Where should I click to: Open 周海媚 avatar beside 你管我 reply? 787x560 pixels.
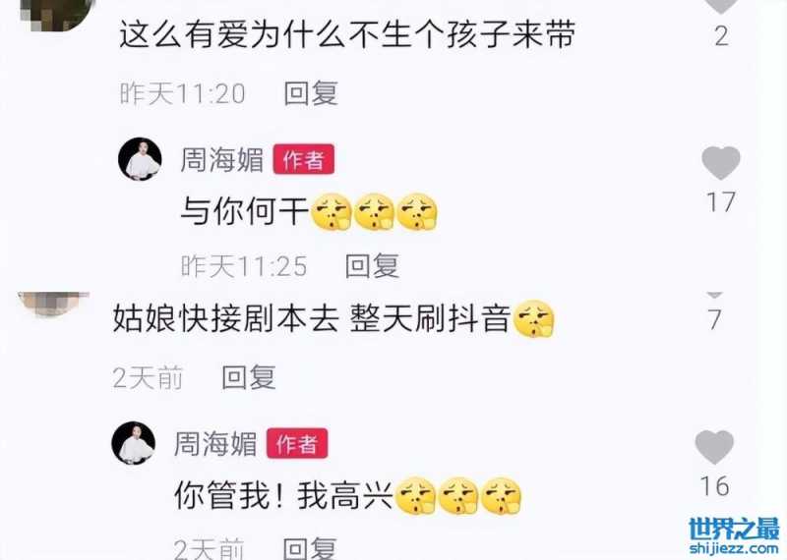[134, 443]
